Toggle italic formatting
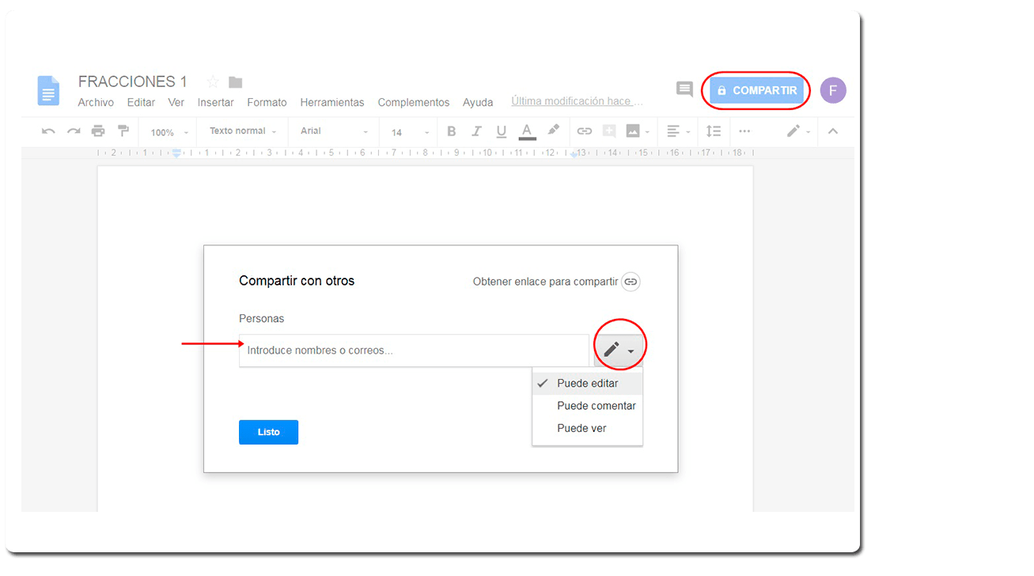Screen dimensions: 1034x576 (x=476, y=131)
